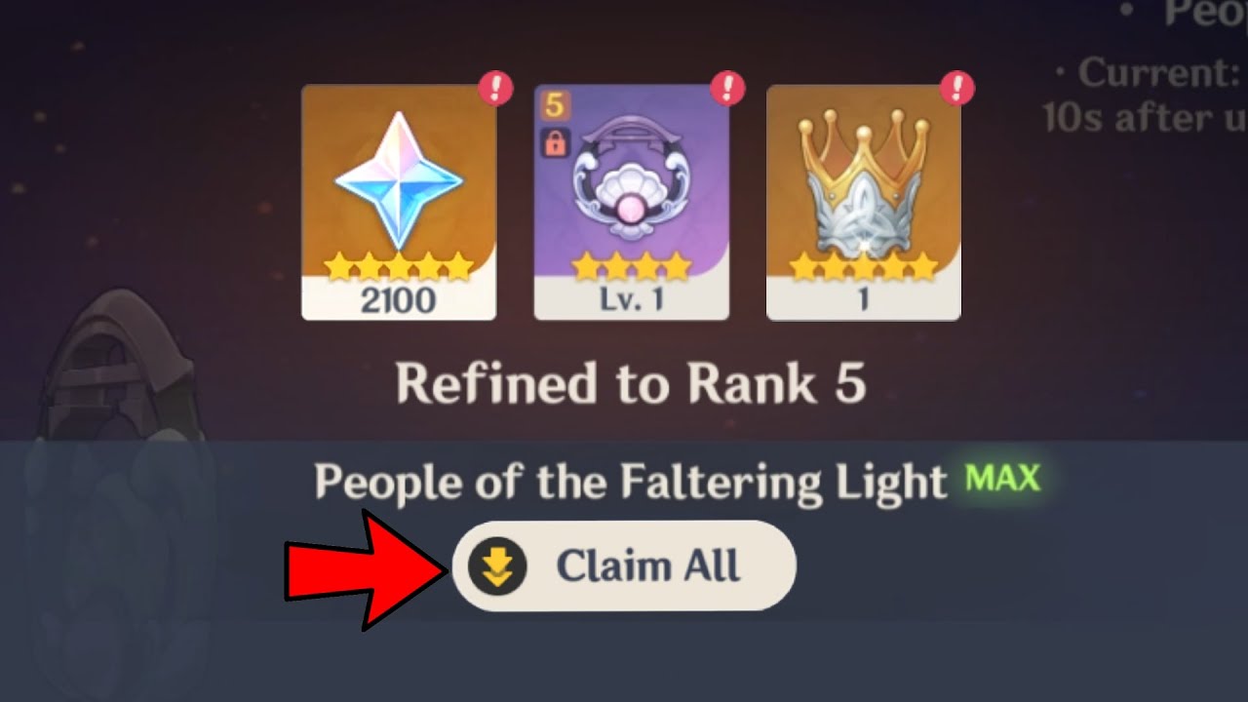The width and height of the screenshot is (1248, 702).
Task: Click the yellow download arrow icon
Action: pos(497,566)
